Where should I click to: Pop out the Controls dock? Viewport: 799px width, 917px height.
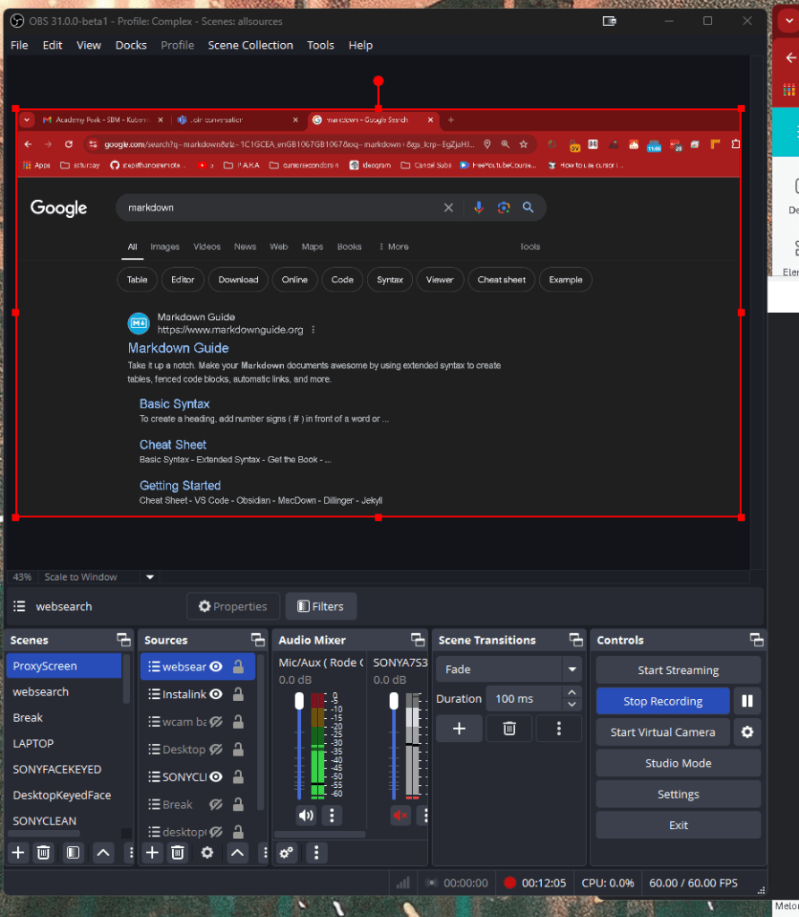pyautogui.click(x=757, y=640)
